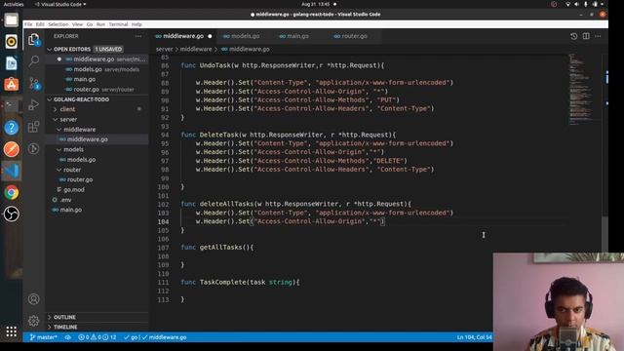Open Explorer panel More Actions ellipsis
The width and height of the screenshot is (624, 351).
[138, 36]
